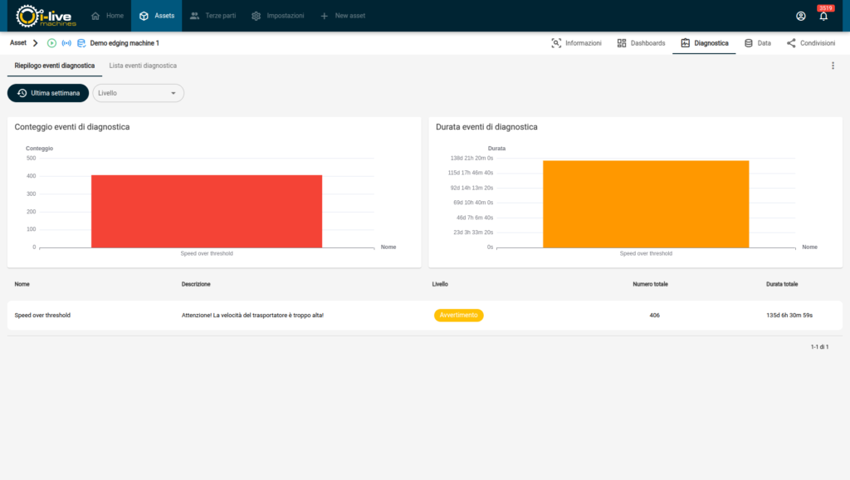Open the notifications bell
The image size is (850, 480).
823,17
